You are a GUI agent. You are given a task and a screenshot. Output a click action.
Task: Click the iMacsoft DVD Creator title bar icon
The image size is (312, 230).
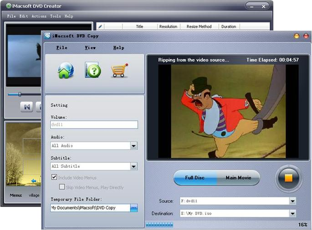click(x=8, y=6)
